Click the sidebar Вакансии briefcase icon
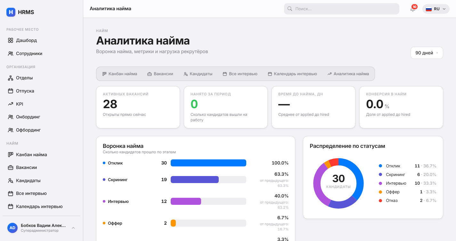The image size is (456, 241). (x=11, y=167)
